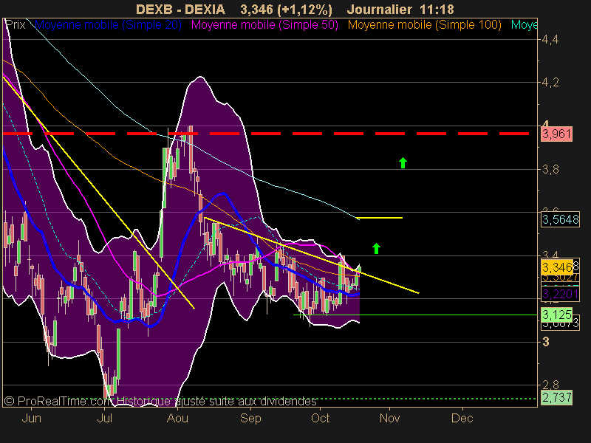Click the Prix legend label
The height and width of the screenshot is (443, 591).
tap(15, 25)
